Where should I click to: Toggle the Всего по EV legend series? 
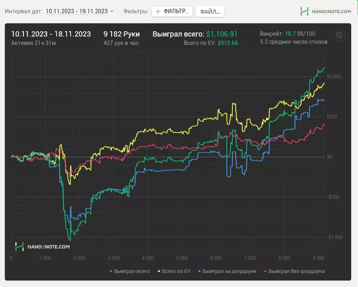click(x=174, y=271)
